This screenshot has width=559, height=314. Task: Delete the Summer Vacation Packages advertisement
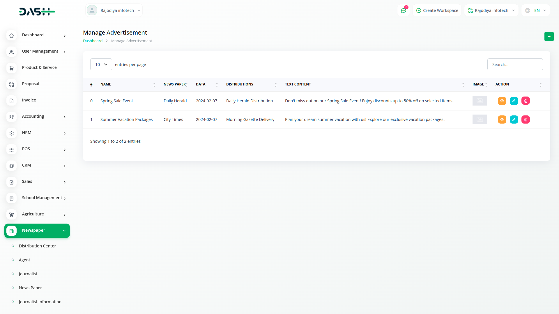(526, 119)
